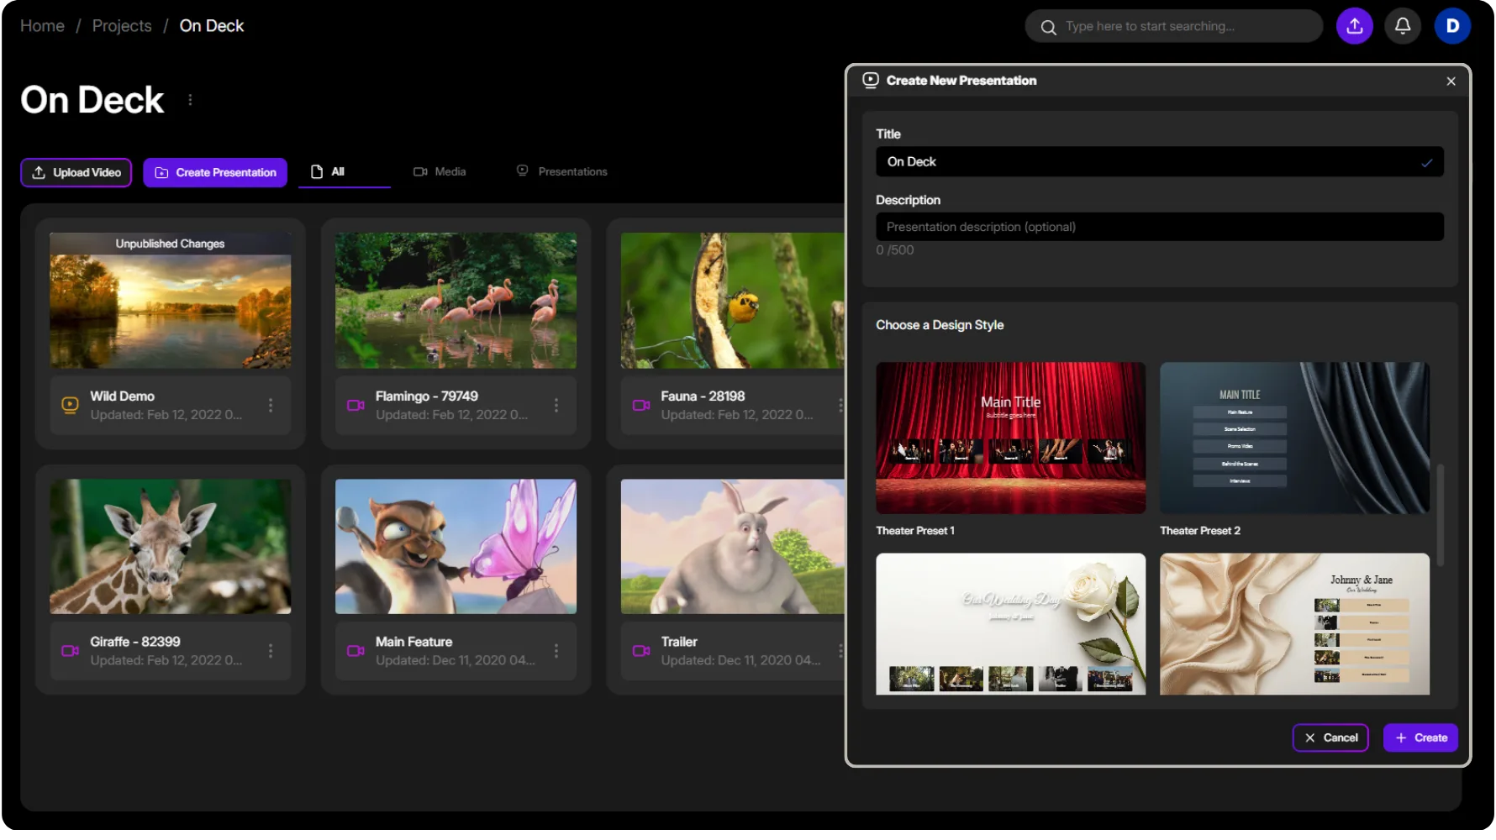1496x840 pixels.
Task: Click the presentation icon beside Wild Demo
Action: coord(70,405)
